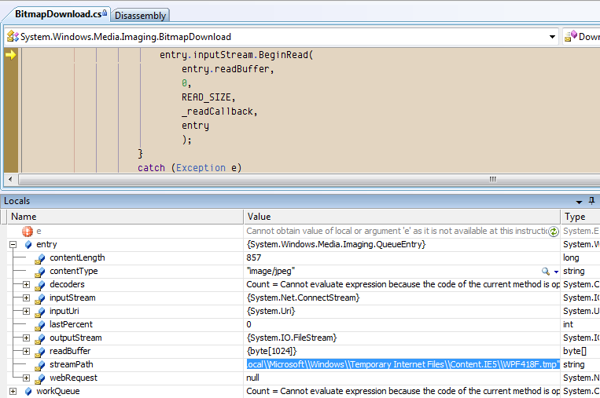
Task: Click the yellow current-statement arrow in the margin
Action: tap(10, 55)
